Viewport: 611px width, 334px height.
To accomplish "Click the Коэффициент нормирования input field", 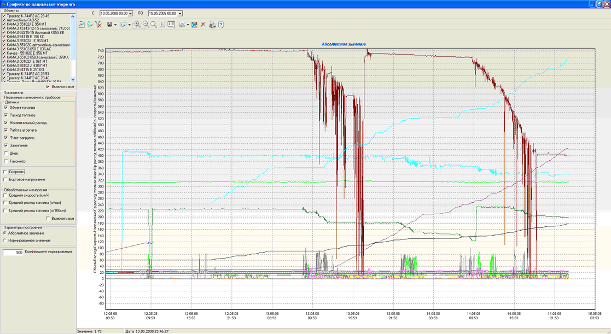I will click(x=13, y=253).
